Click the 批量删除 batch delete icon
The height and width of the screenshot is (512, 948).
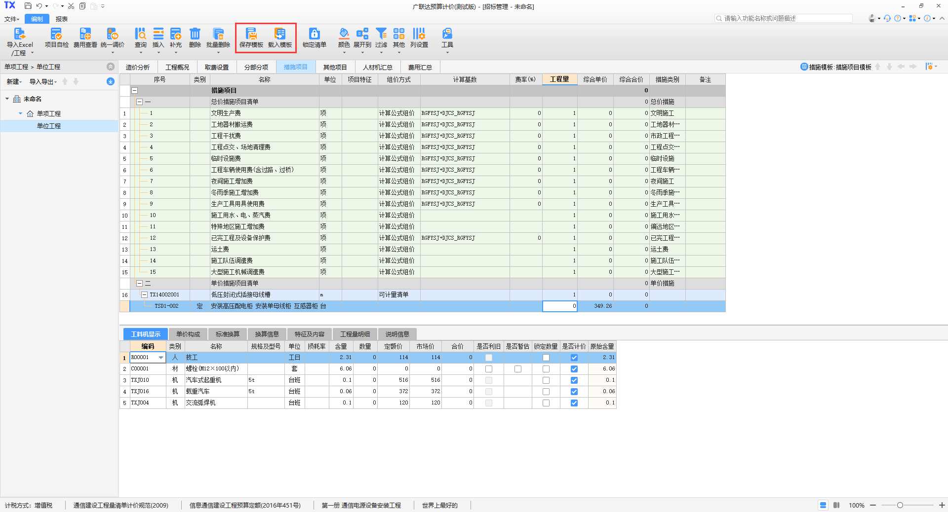[x=218, y=35]
